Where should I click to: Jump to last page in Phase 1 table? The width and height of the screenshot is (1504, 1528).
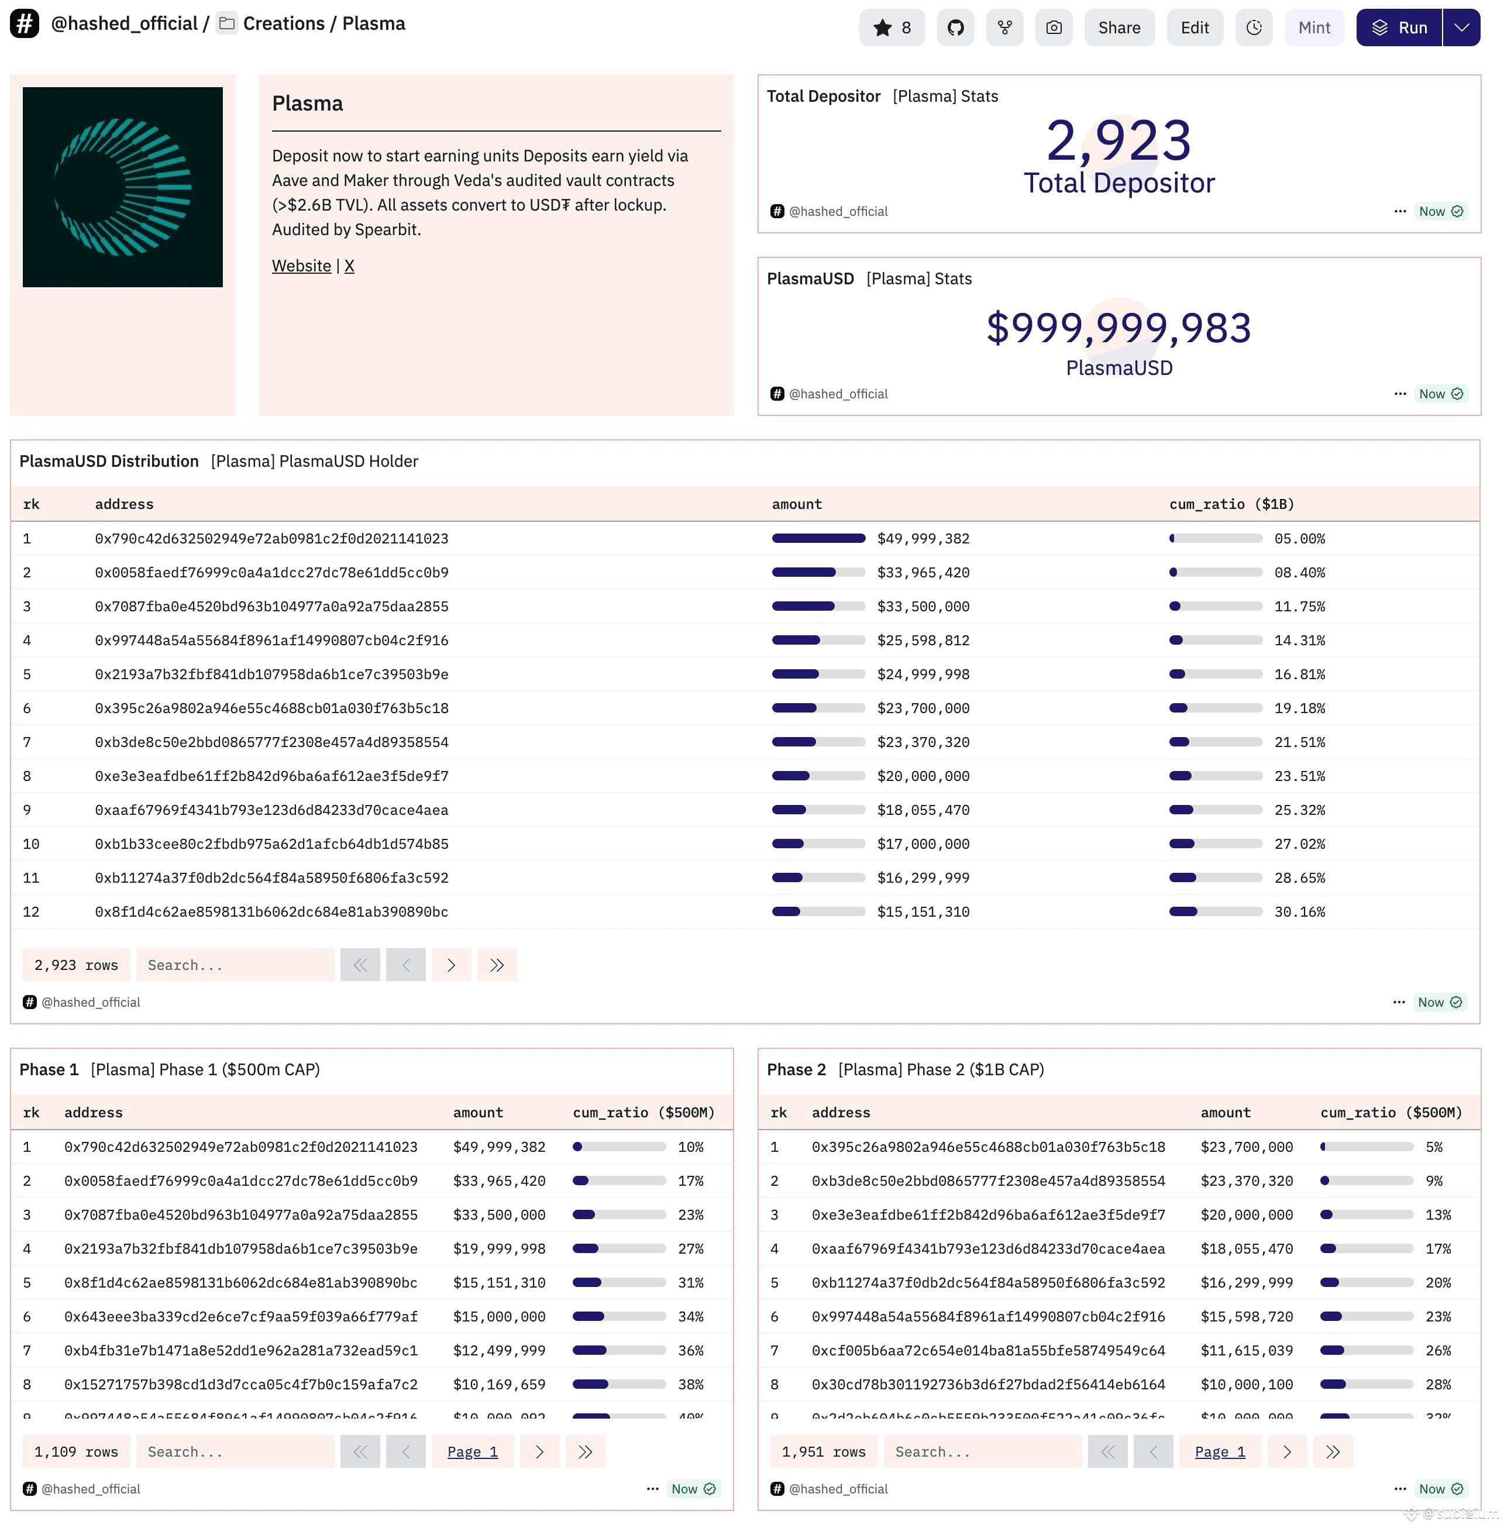click(x=586, y=1451)
